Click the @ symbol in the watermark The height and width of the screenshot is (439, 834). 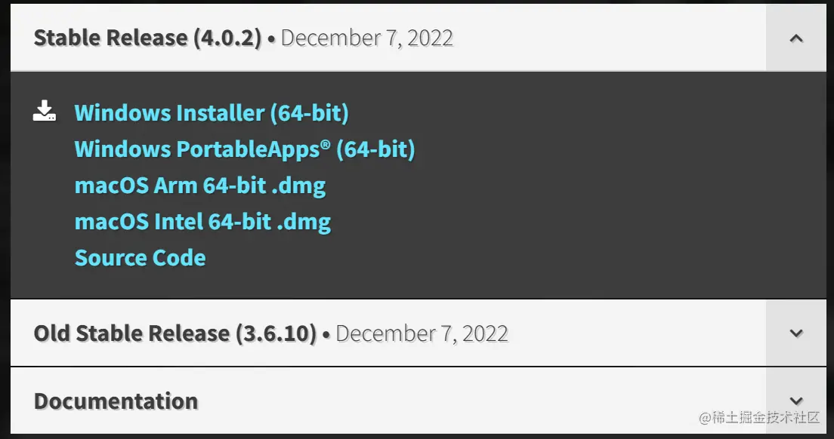click(x=704, y=417)
